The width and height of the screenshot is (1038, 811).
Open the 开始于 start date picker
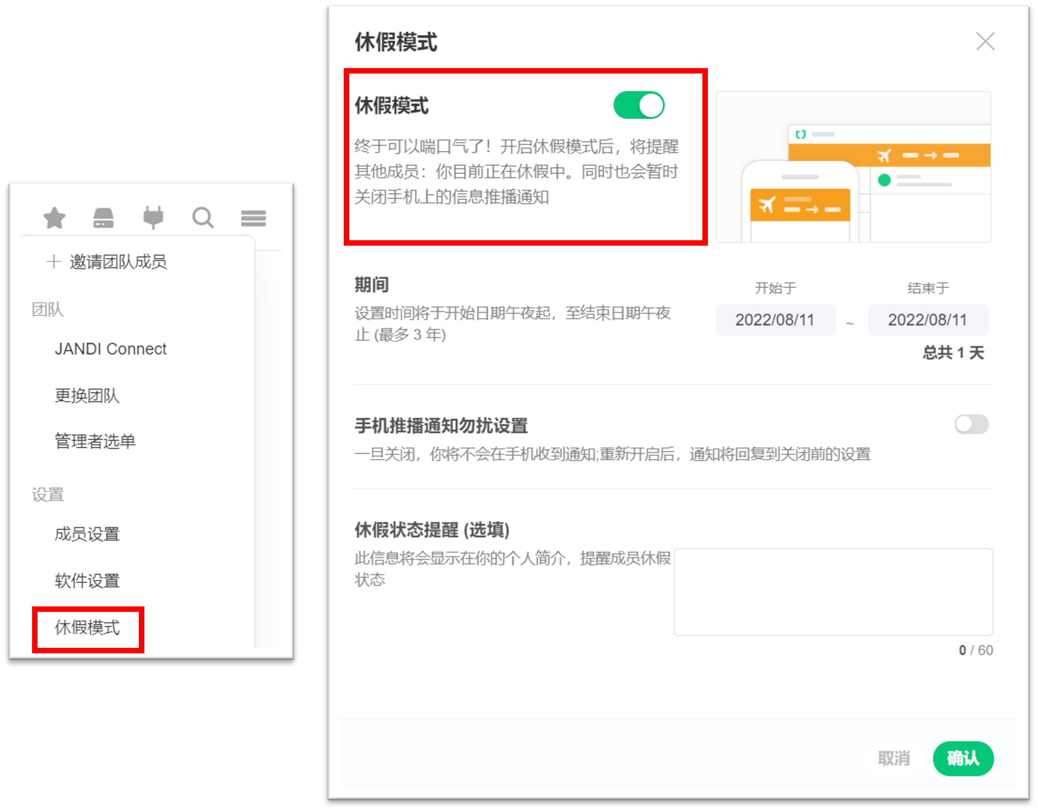[775, 320]
